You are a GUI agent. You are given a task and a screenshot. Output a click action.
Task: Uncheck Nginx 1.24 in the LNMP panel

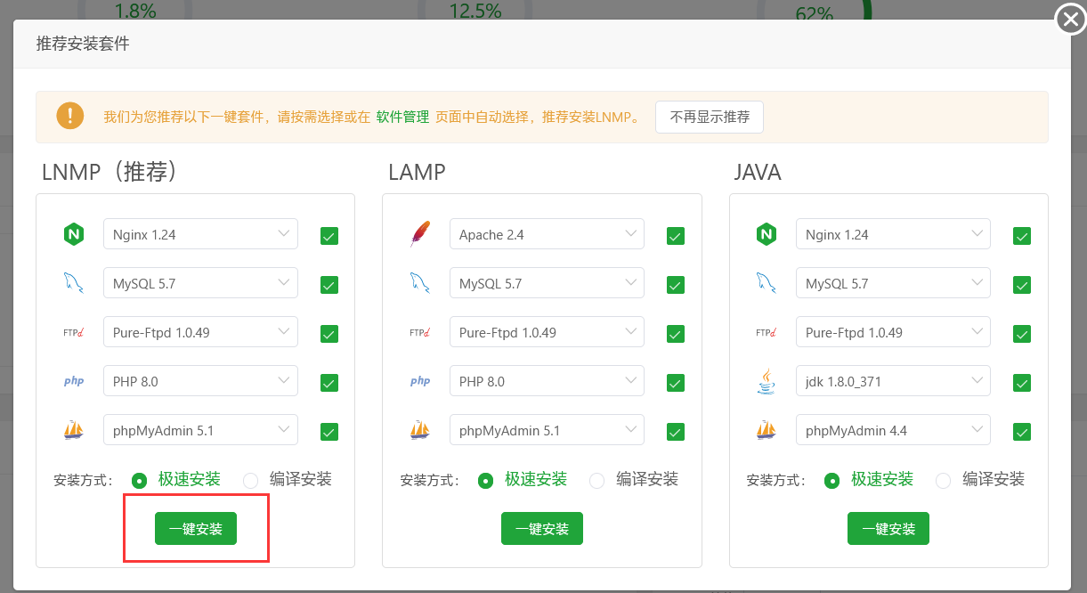(x=329, y=236)
